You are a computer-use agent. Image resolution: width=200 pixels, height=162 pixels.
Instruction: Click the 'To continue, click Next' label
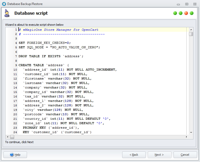tap(19, 142)
